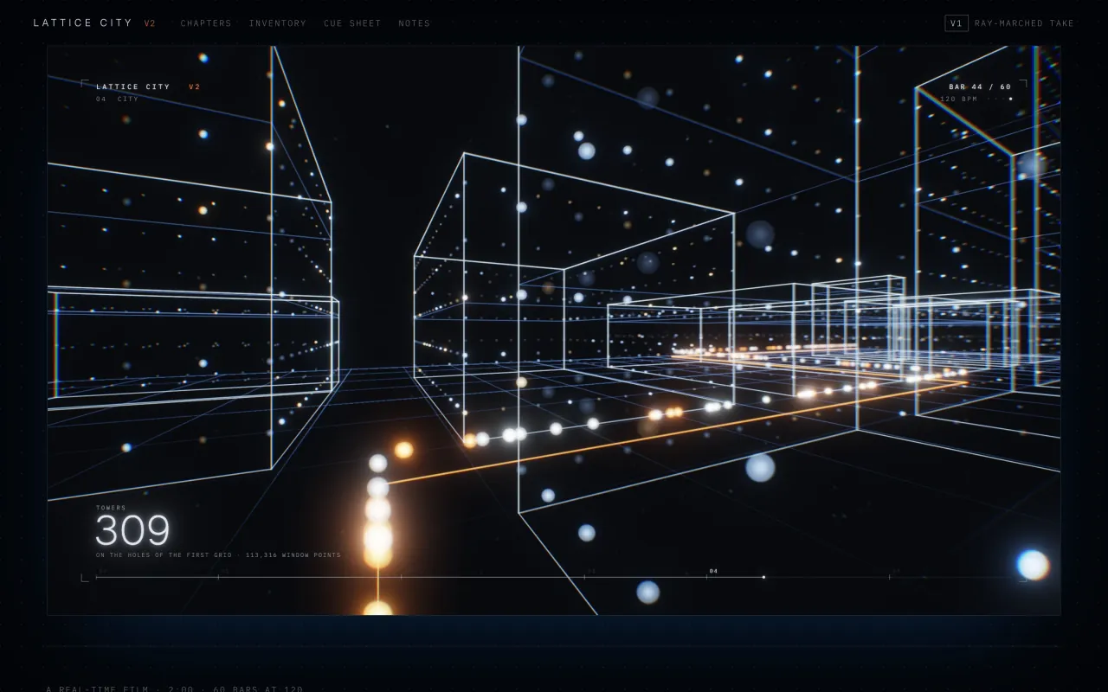The width and height of the screenshot is (1108, 692).
Task: Open the V1 Ray-Marched Take link
Action: tap(1009, 23)
